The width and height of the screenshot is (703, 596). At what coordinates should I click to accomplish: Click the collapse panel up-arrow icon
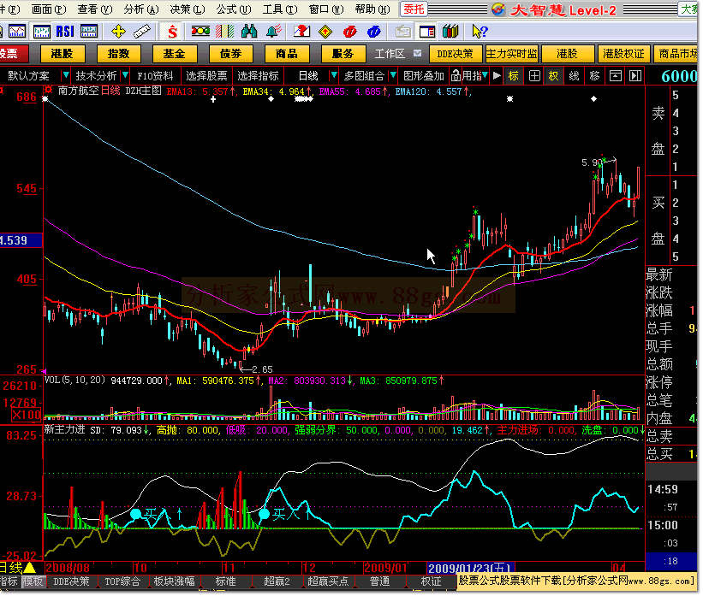point(616,75)
